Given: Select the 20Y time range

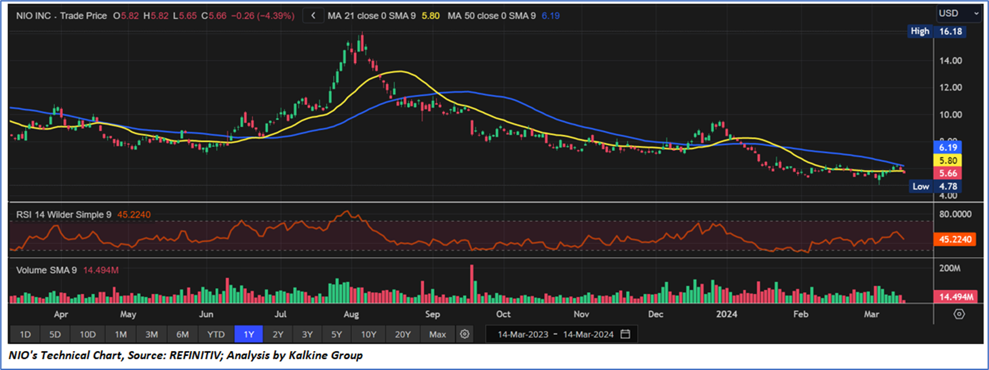Looking at the screenshot, I should (403, 334).
